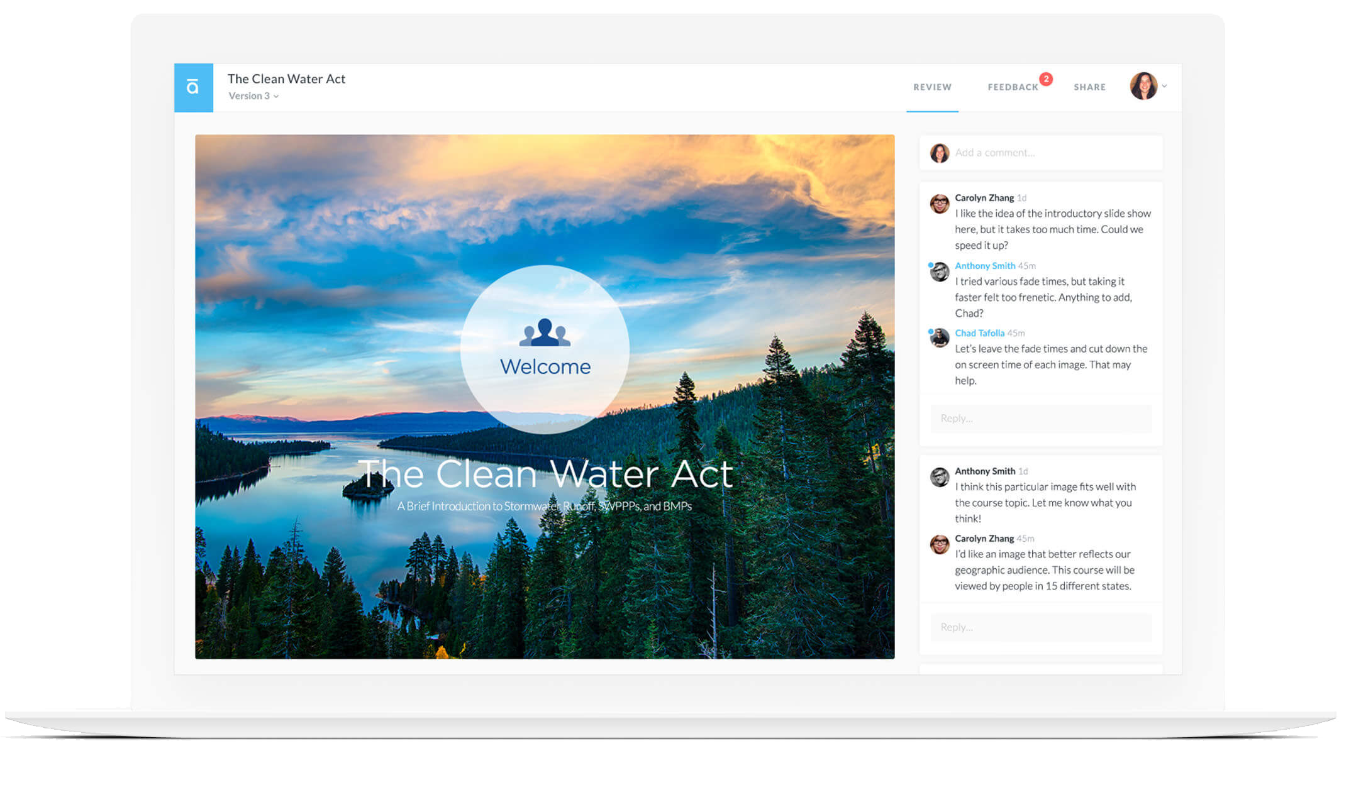The image size is (1356, 790).
Task: Click The Clean Water Act slide title
Action: (x=545, y=474)
